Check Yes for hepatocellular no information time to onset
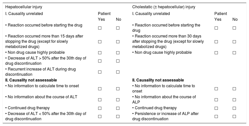The image size is (249, 126). coord(100,88)
